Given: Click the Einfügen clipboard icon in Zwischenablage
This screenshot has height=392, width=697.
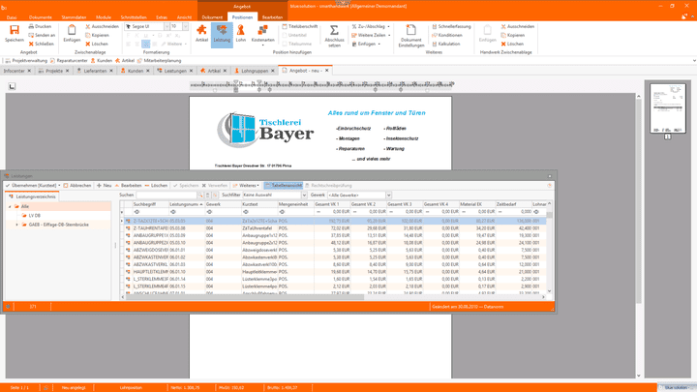Looking at the screenshot, I should (72, 33).
